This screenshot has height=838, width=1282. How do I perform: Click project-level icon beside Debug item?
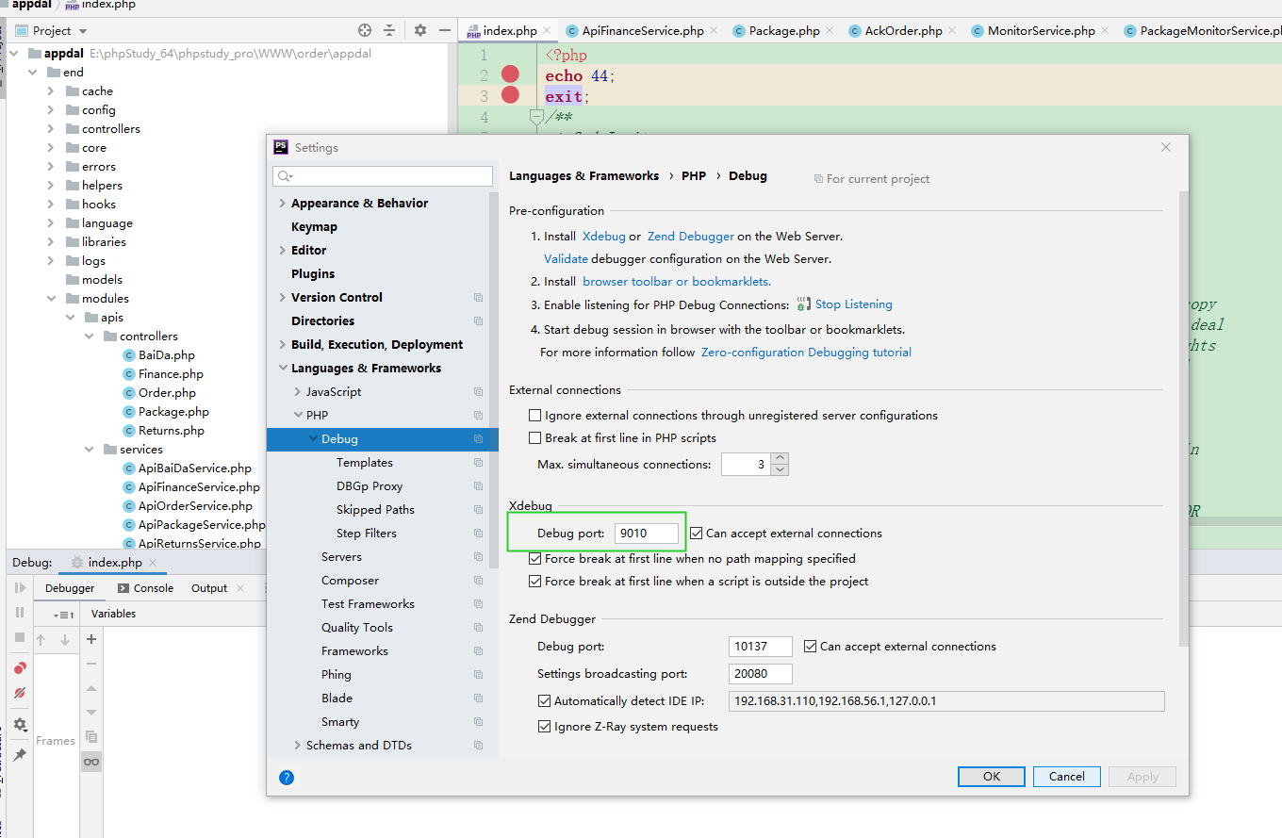(x=479, y=439)
